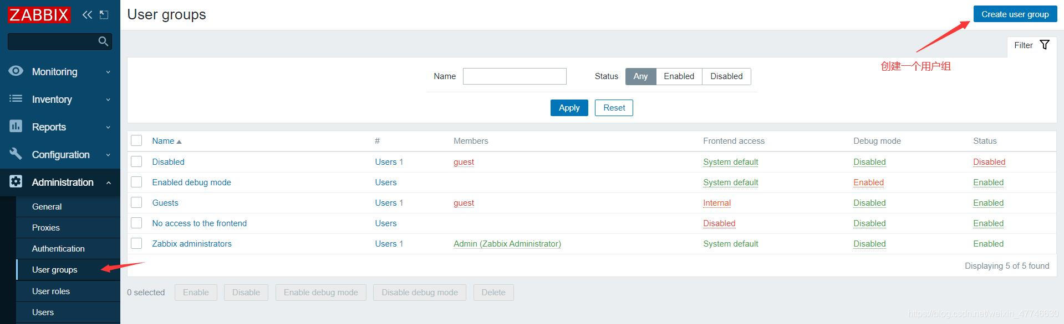The width and height of the screenshot is (1064, 324).
Task: Expand the Configuration menu chevron
Action: pos(108,155)
